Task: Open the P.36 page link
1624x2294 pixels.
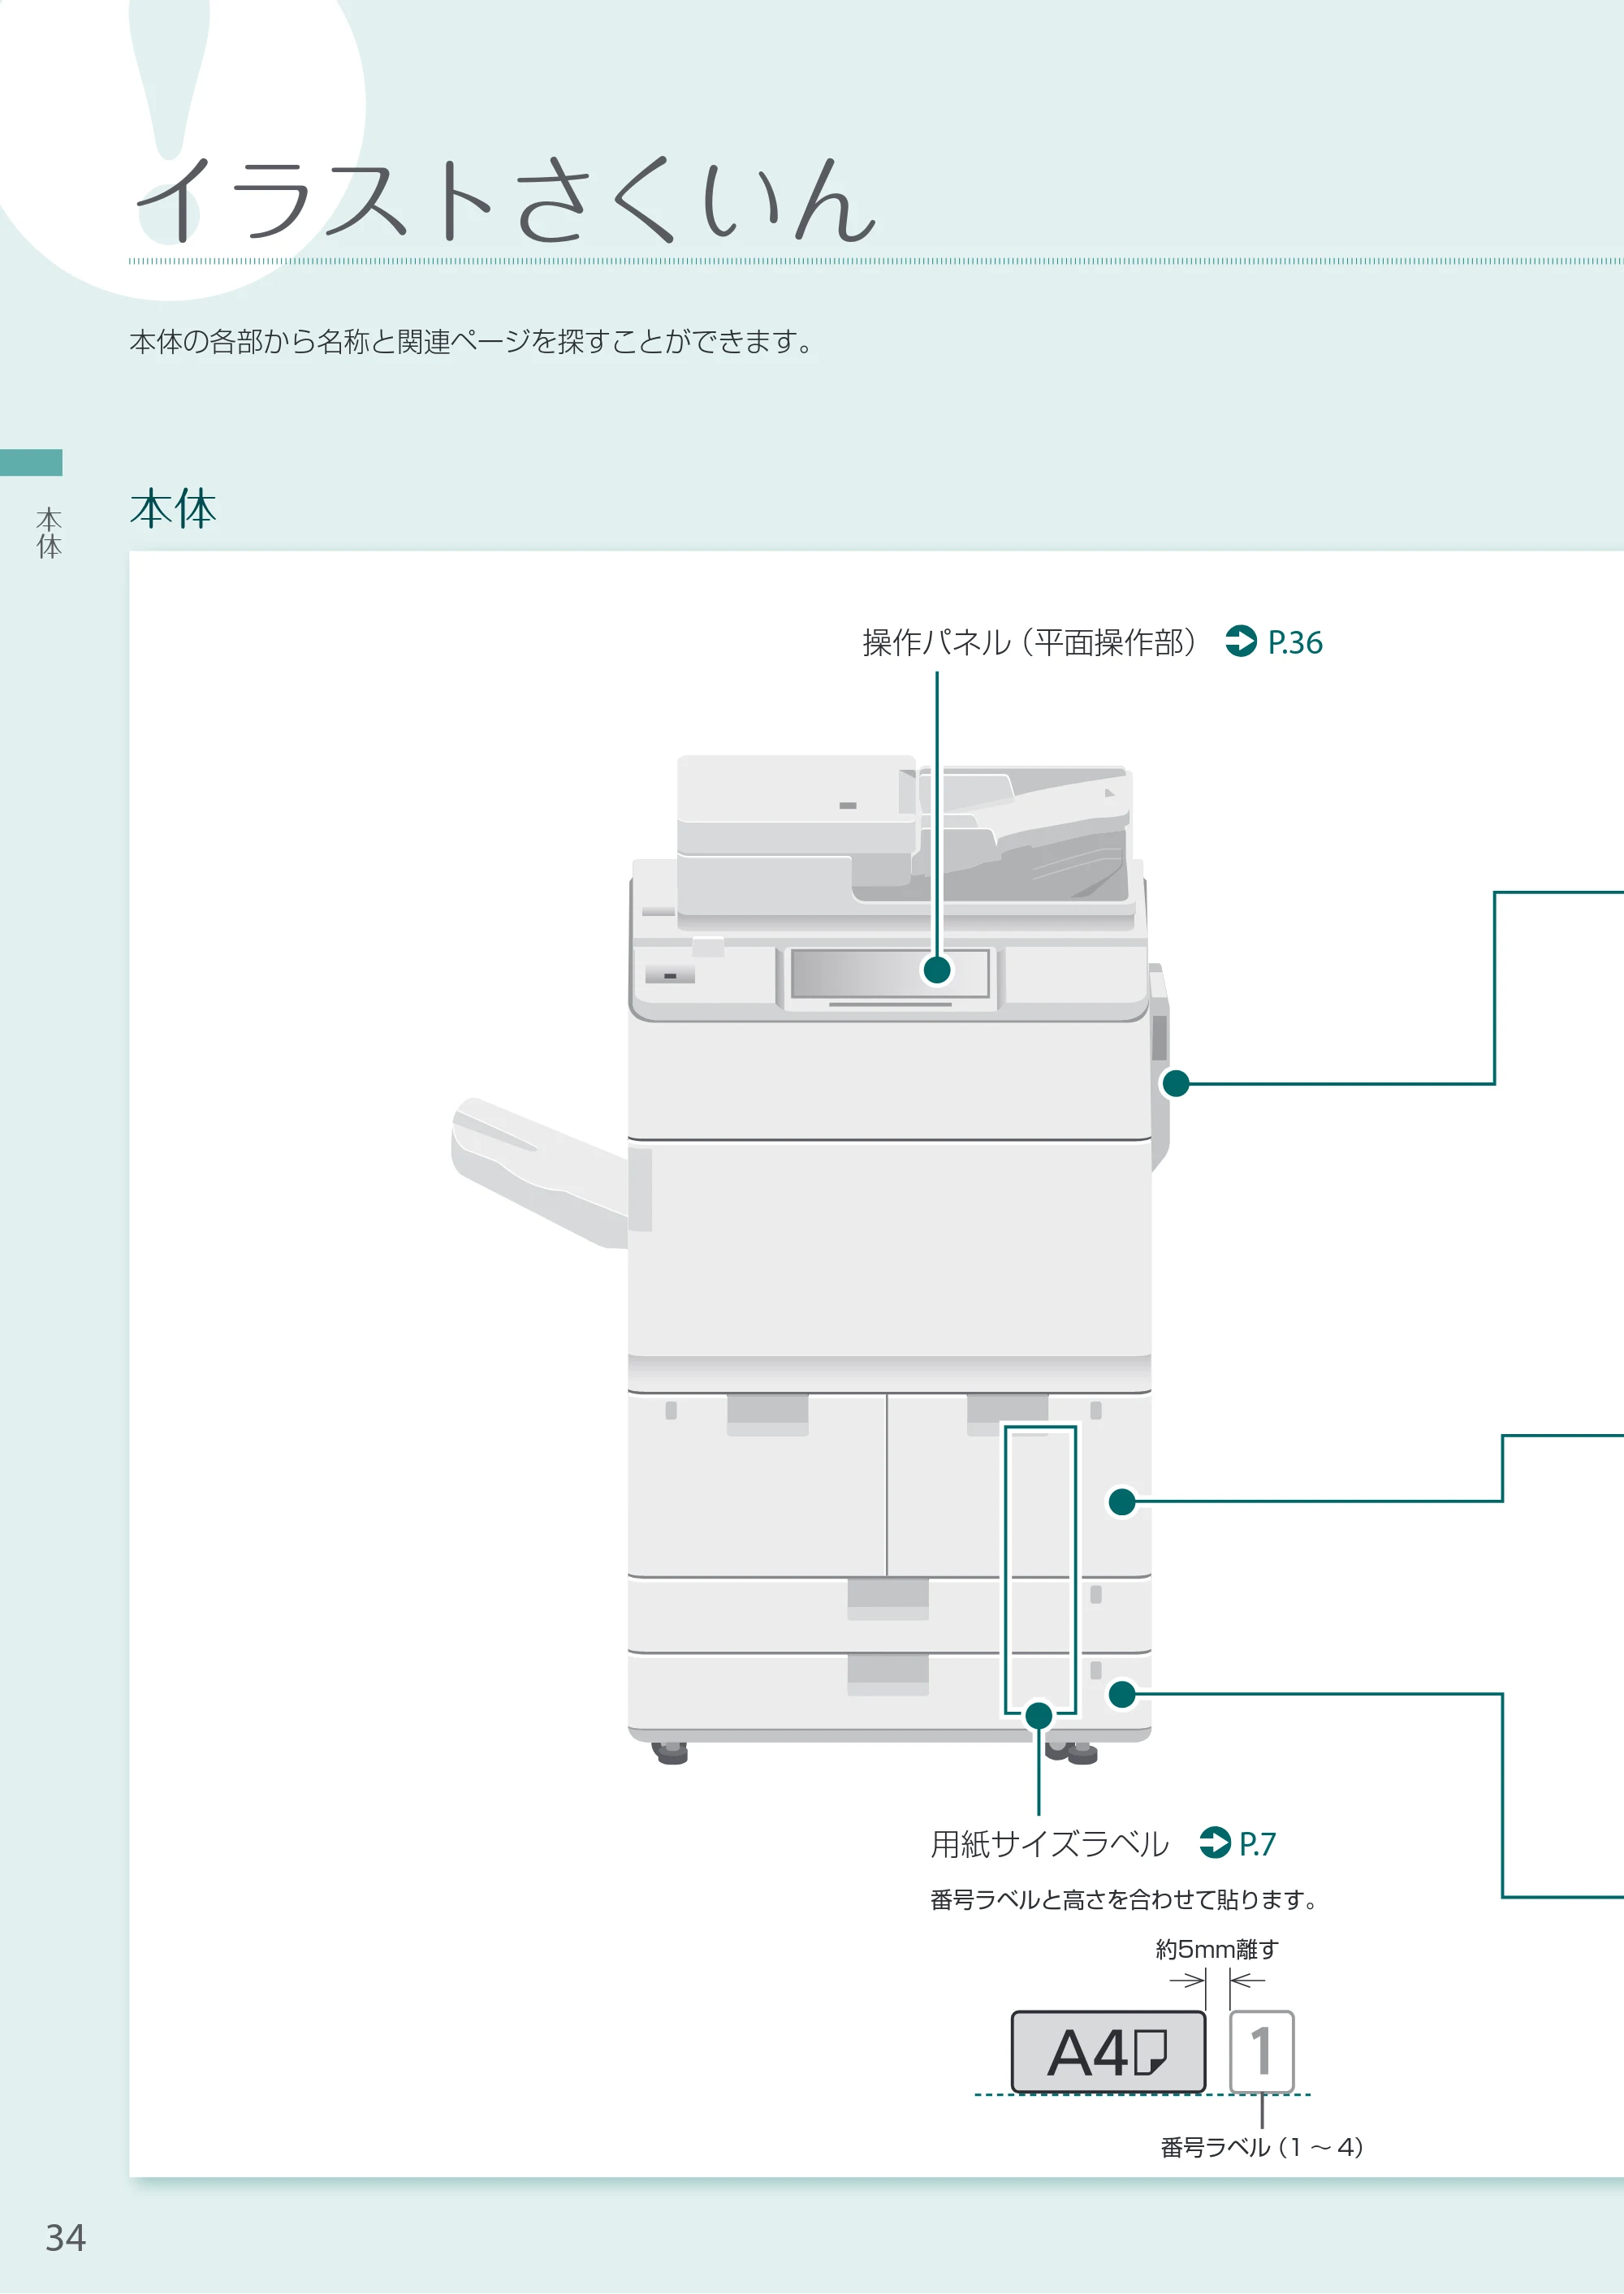Action: click(x=1294, y=642)
